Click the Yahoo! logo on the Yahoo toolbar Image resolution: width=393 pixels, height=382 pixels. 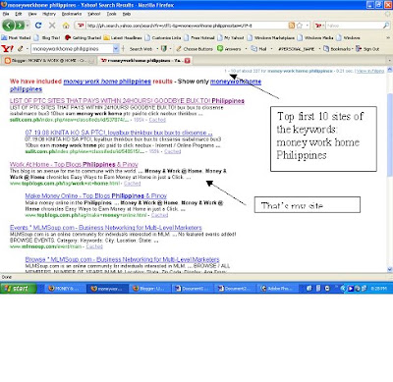pyautogui.click(x=8, y=49)
